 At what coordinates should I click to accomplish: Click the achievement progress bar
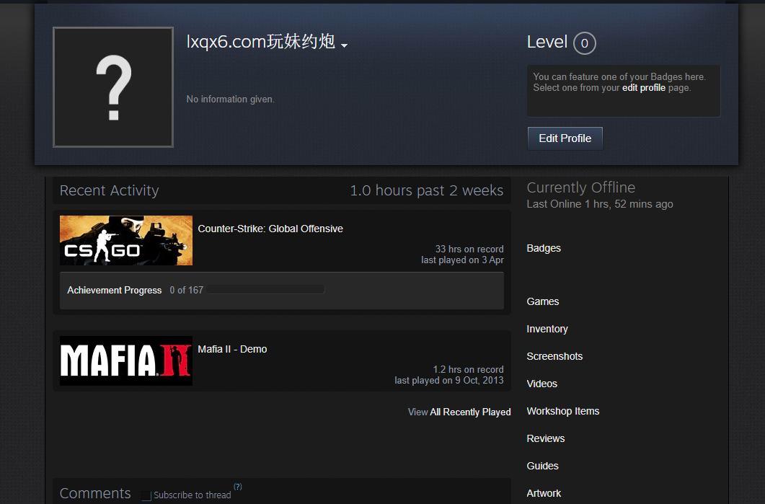click(265, 290)
